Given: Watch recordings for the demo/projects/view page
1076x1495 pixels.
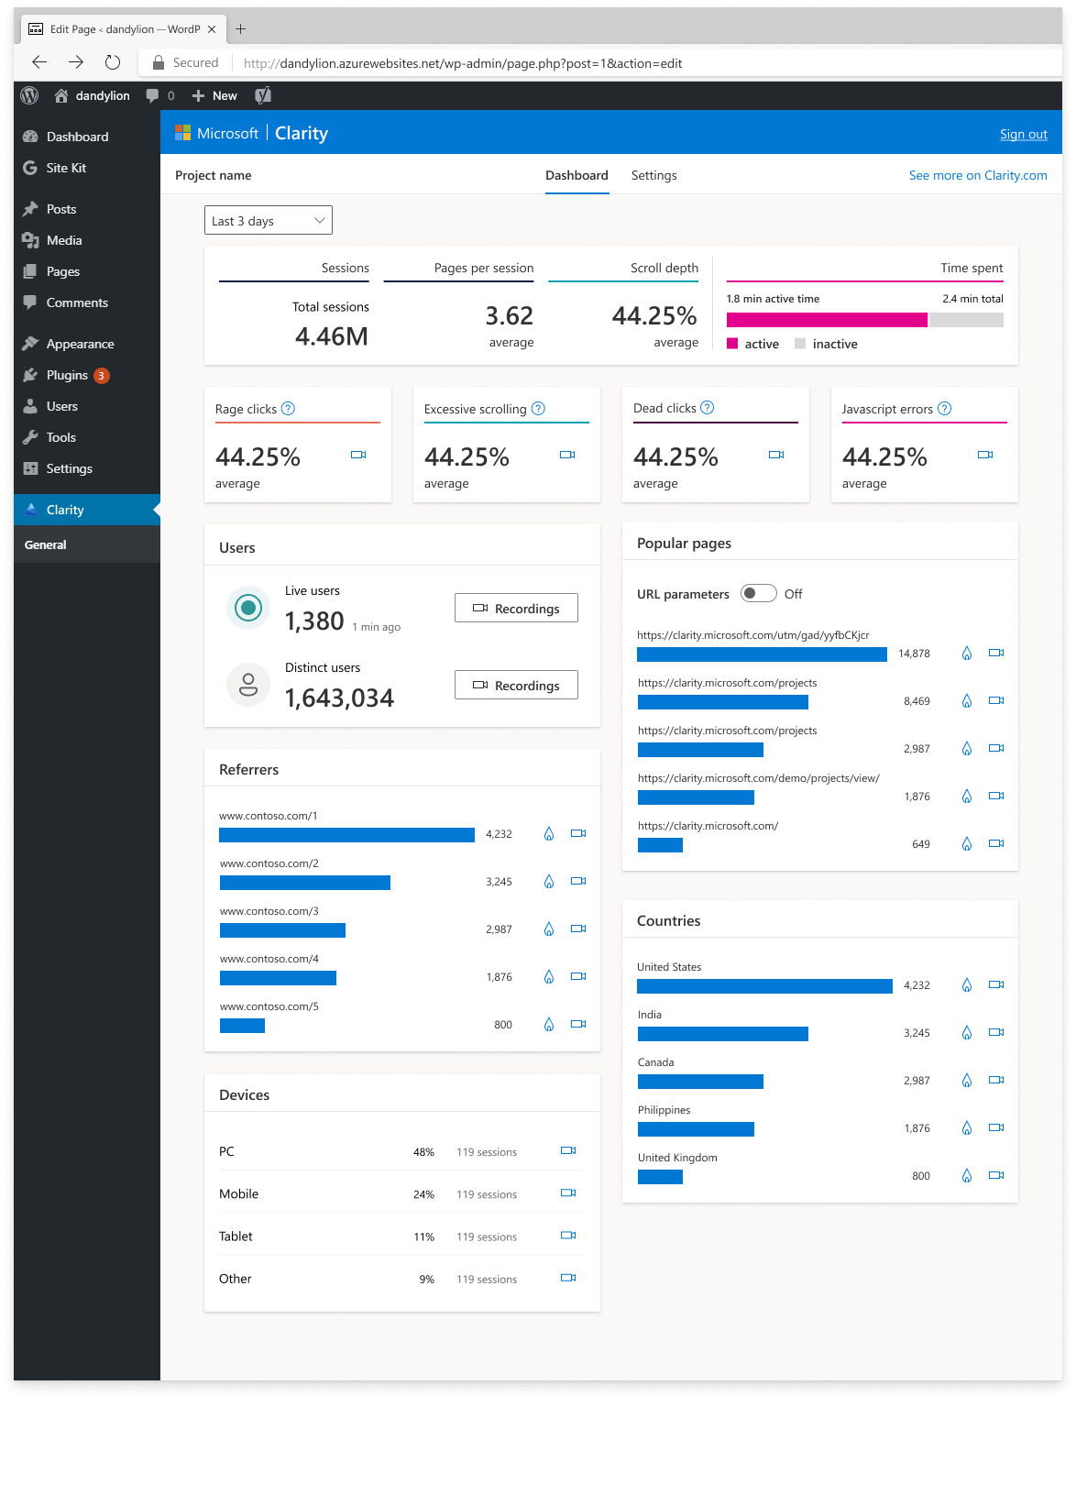Looking at the screenshot, I should click(x=996, y=797).
